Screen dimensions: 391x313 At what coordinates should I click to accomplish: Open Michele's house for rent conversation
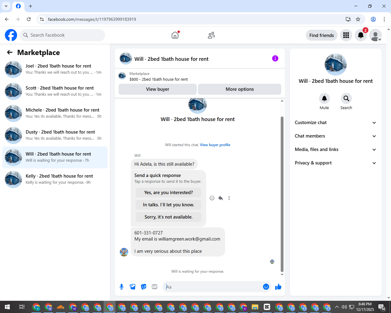click(55, 113)
